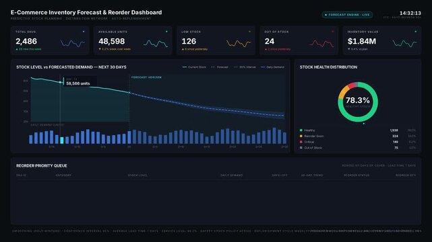Sort the queue by the Reorder Qty column
Viewport: 432px width, 242px height.
pos(406,175)
